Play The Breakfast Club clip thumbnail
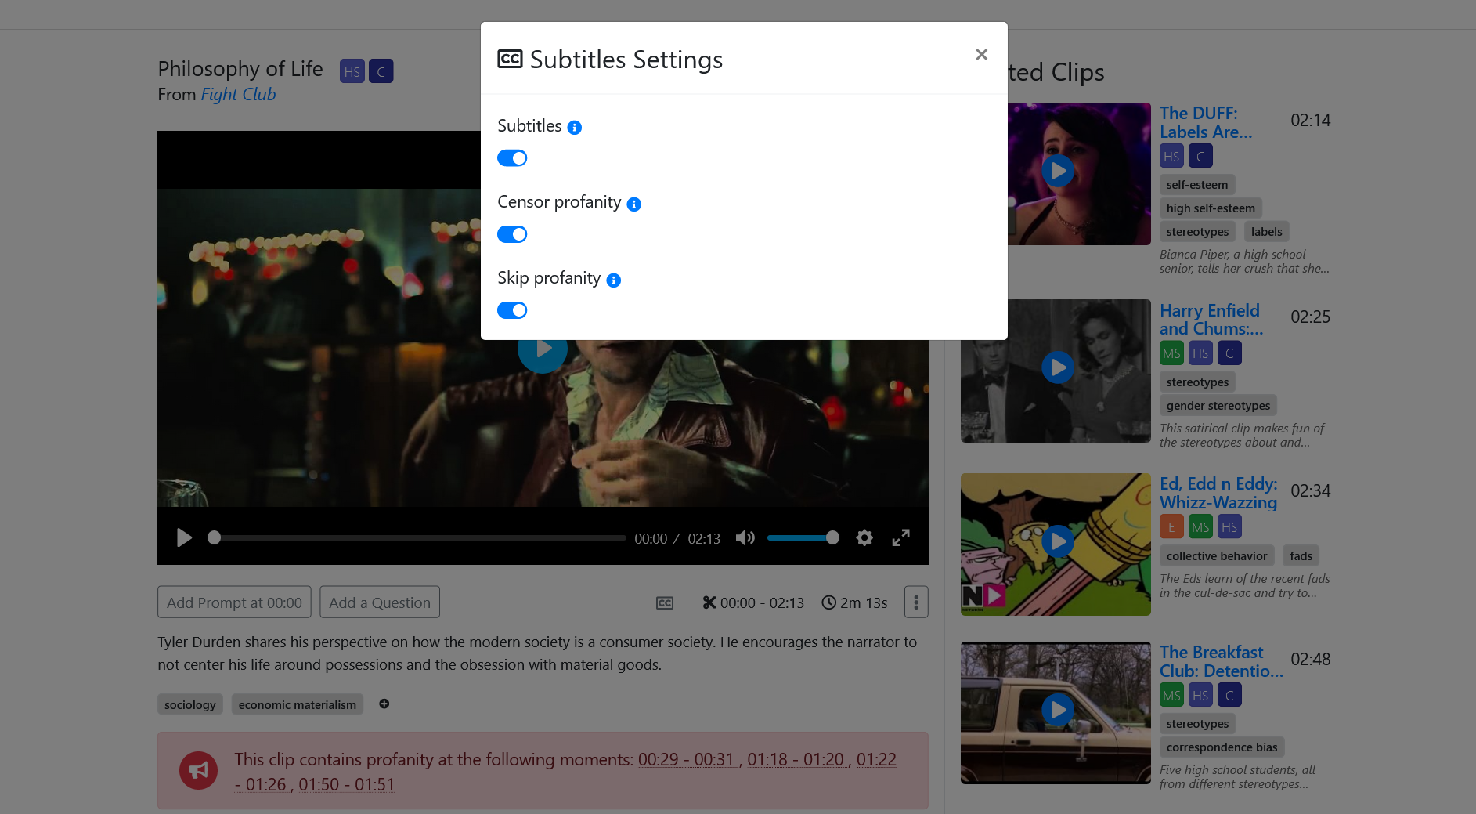Viewport: 1476px width, 814px height. 1057,710
